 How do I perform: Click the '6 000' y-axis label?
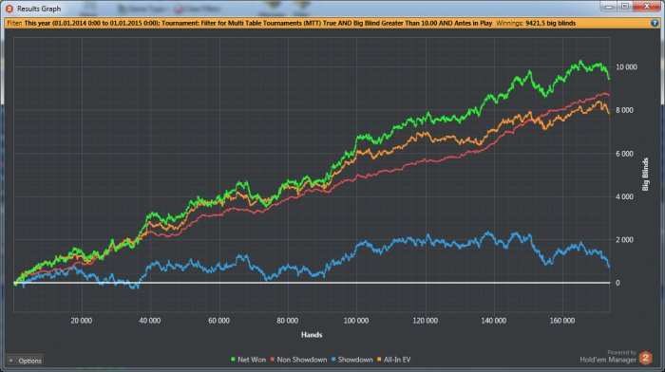(624, 154)
